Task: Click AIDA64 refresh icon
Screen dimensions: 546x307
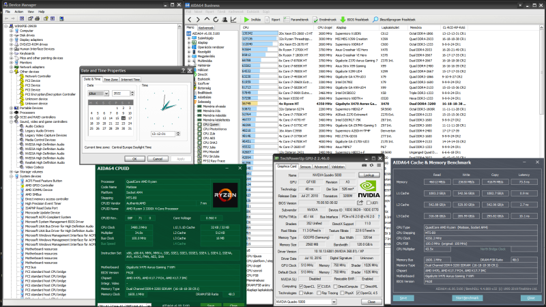Action: click(216, 20)
